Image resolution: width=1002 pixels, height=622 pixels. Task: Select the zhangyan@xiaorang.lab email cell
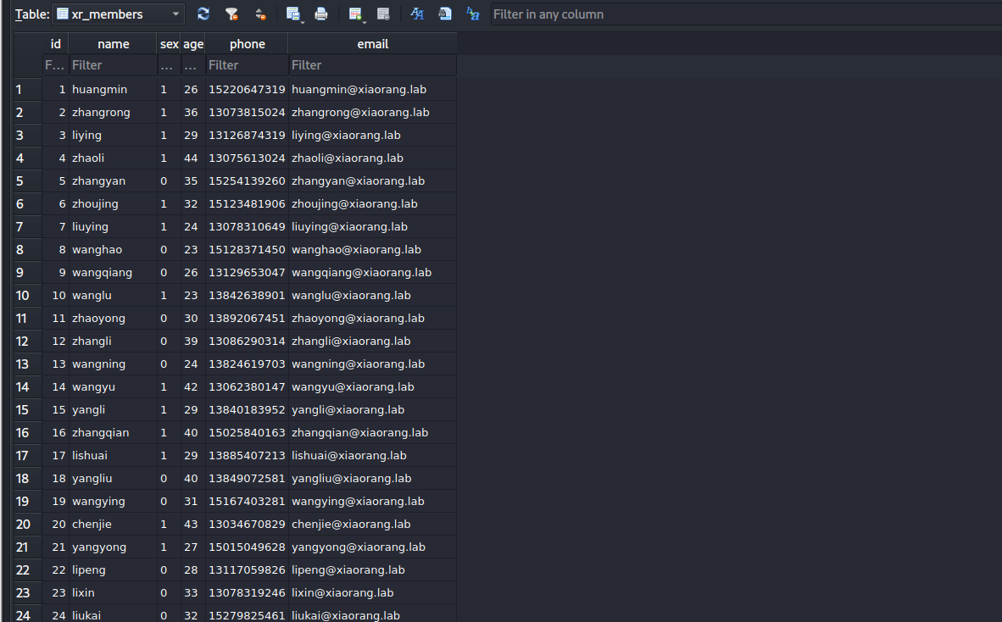tap(358, 181)
